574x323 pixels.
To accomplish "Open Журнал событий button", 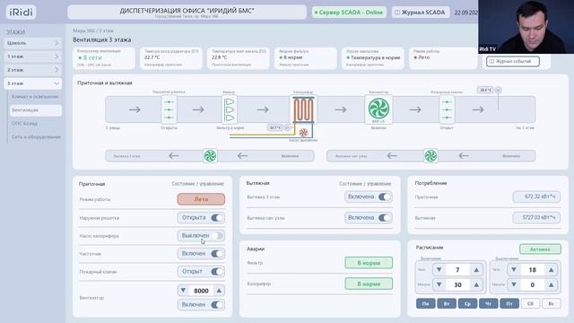I will pyautogui.click(x=512, y=61).
